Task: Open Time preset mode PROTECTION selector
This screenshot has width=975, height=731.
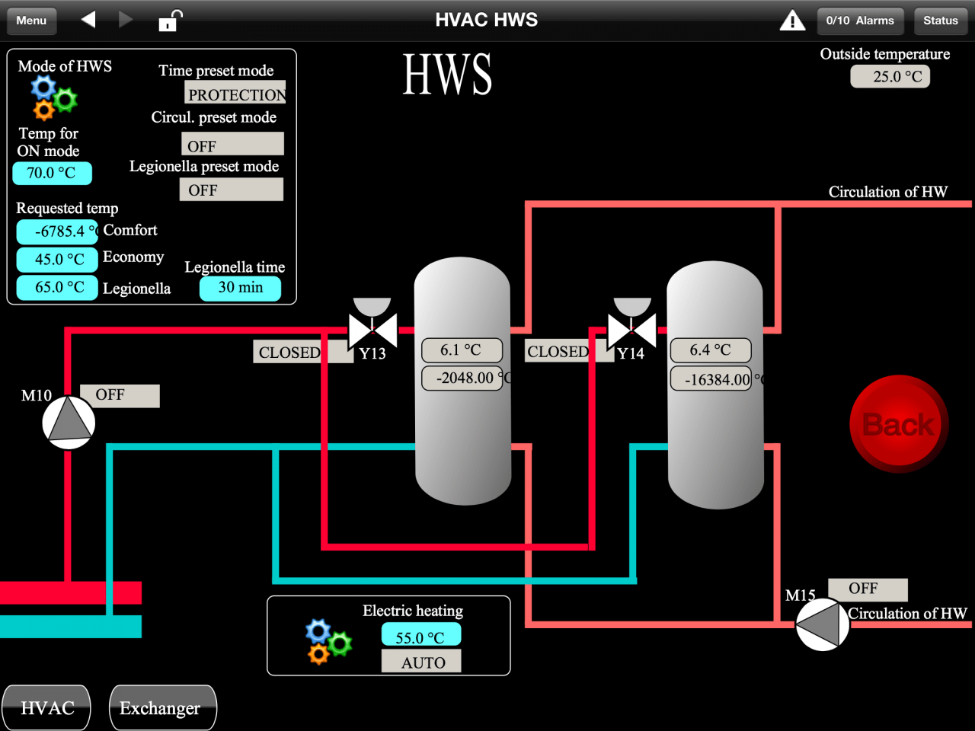Action: click(x=235, y=94)
